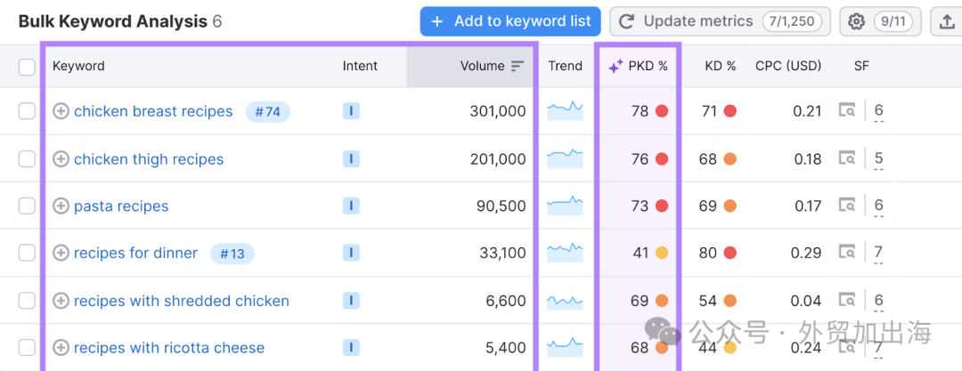Open SERP features icon for recipes for dinner
The width and height of the screenshot is (962, 371).
(847, 253)
